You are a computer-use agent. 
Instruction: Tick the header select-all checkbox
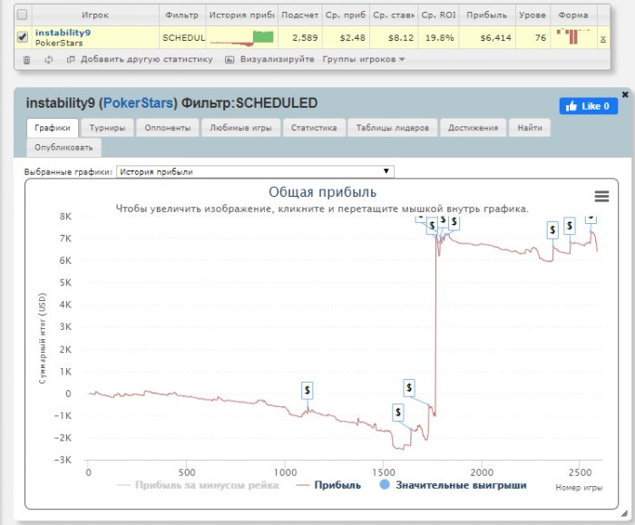tap(23, 15)
